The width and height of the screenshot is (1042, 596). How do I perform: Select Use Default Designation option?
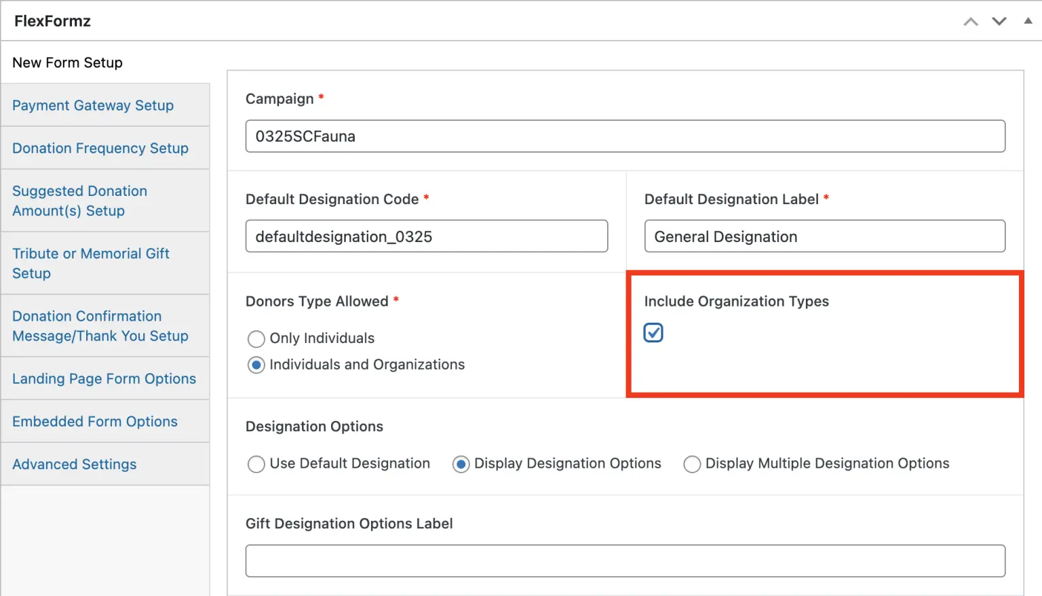(x=256, y=464)
